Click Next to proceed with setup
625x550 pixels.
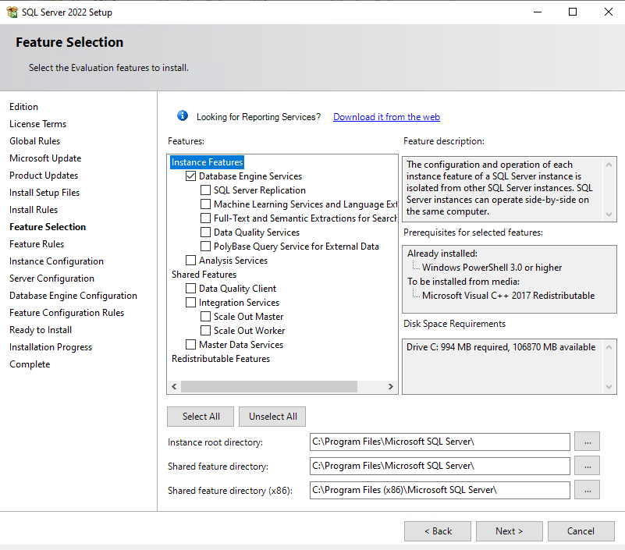click(509, 530)
